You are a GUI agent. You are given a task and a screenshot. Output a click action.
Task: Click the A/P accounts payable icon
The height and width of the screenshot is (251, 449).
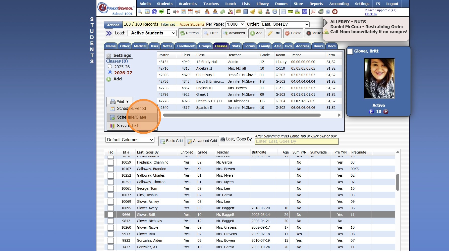305,12
